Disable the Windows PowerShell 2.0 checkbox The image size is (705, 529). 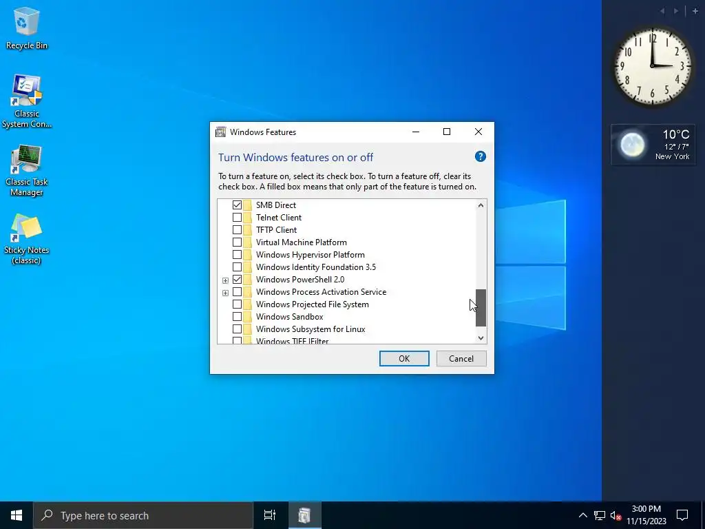(237, 280)
